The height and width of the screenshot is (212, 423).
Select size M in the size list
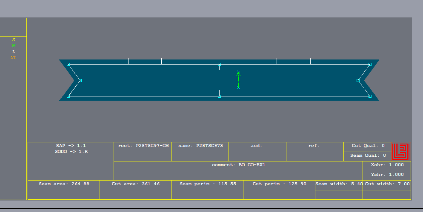14,46
